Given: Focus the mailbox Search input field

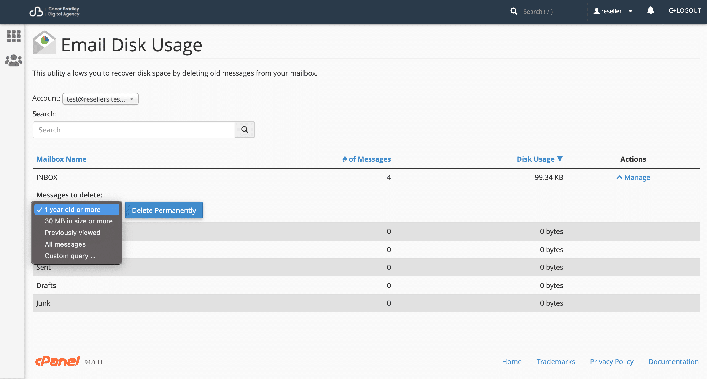Looking at the screenshot, I should 134,130.
